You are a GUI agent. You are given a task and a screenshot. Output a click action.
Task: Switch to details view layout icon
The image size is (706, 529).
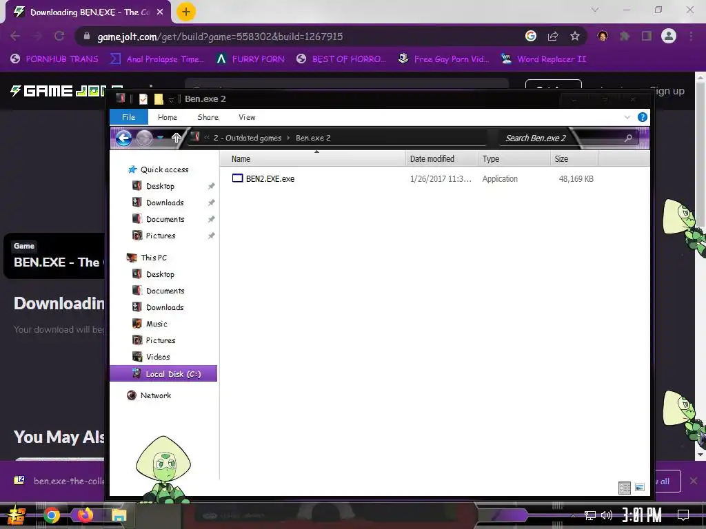coord(625,488)
